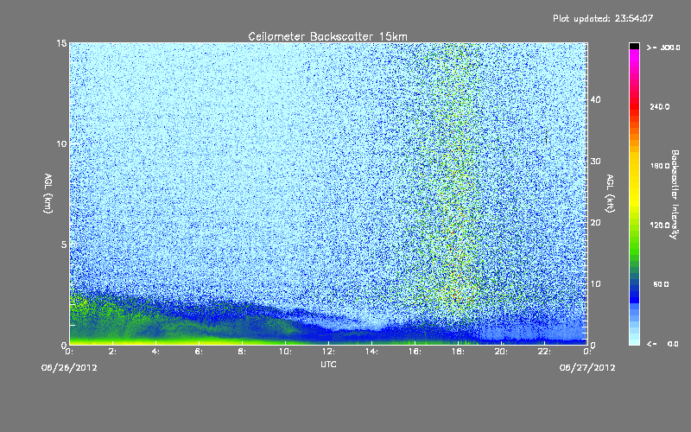This screenshot has height=432, width=691.
Task: Click the "10" tick on the AGL (km) axis
Action: (x=61, y=143)
